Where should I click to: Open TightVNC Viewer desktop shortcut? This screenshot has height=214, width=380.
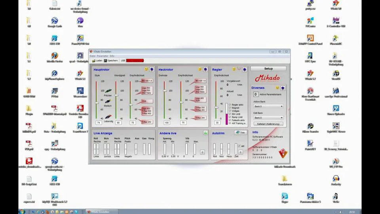coord(336,128)
